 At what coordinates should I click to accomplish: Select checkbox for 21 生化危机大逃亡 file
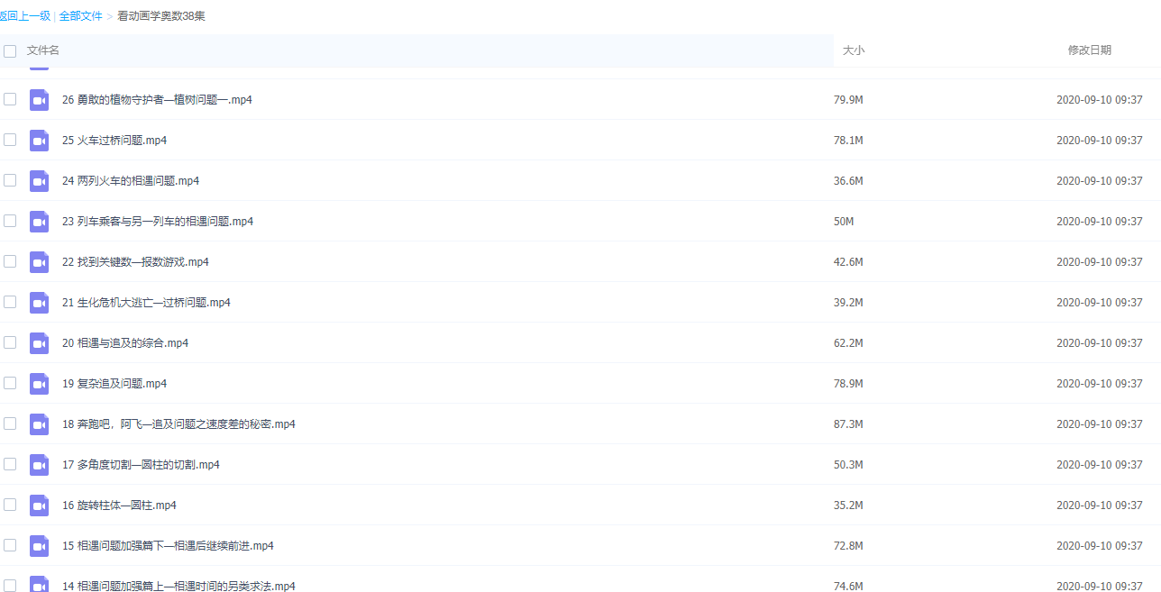tap(10, 302)
